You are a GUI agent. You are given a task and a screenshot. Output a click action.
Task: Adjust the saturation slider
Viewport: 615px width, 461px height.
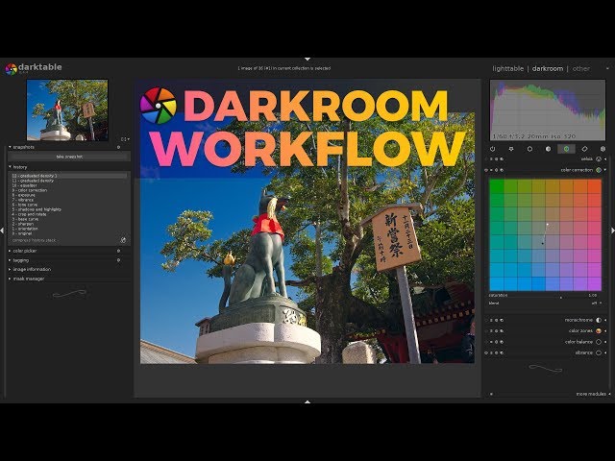545,296
